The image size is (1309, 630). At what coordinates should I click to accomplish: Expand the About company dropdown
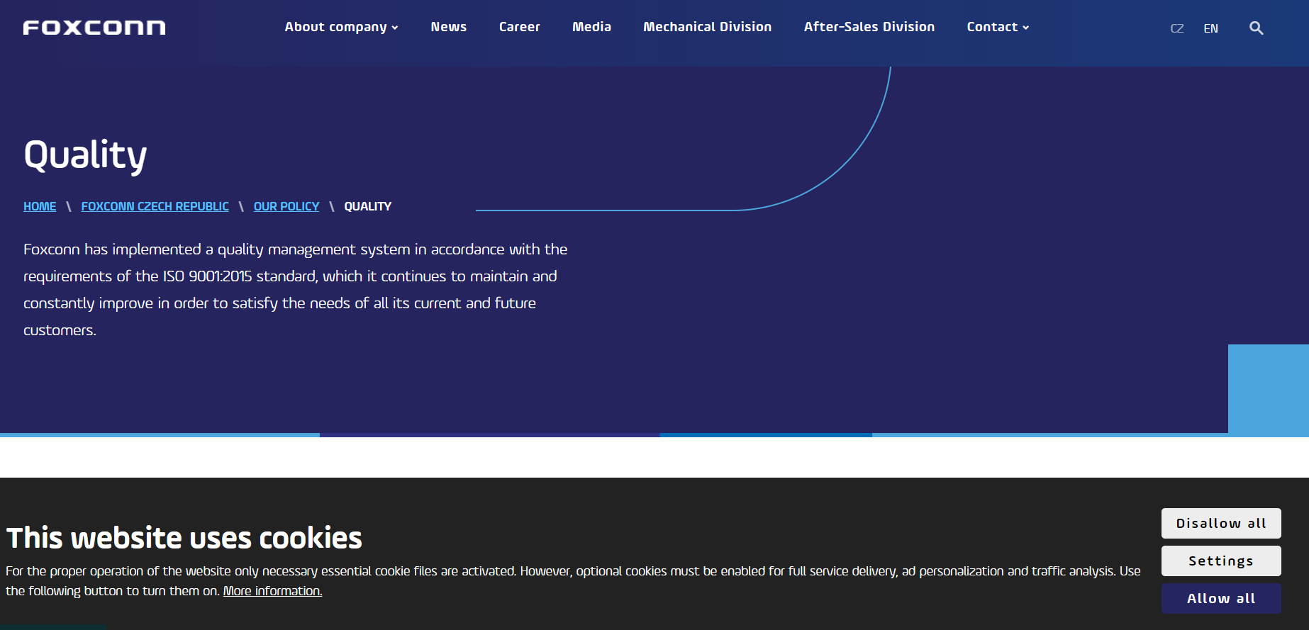[x=341, y=27]
